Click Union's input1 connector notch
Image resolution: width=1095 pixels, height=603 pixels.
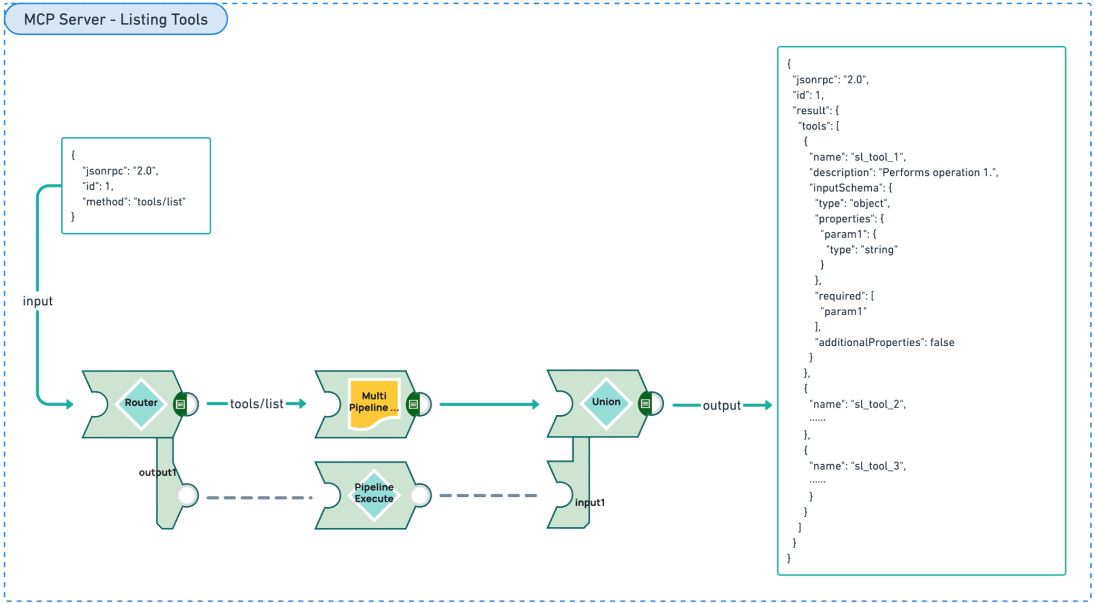click(x=562, y=495)
